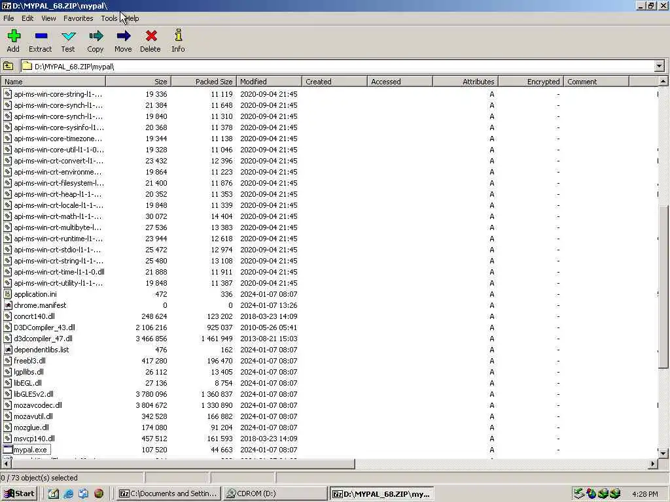
Task: Open the Edit menu
Action: [27, 18]
